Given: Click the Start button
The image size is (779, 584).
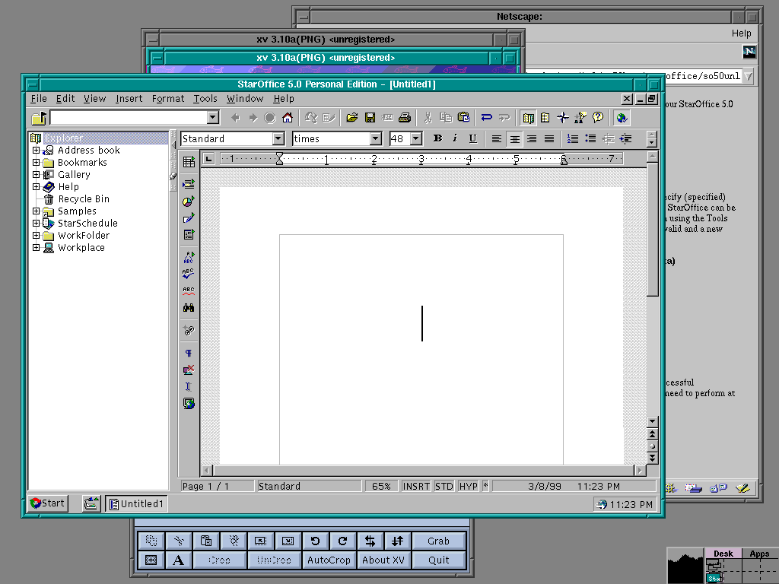Looking at the screenshot, I should point(47,503).
